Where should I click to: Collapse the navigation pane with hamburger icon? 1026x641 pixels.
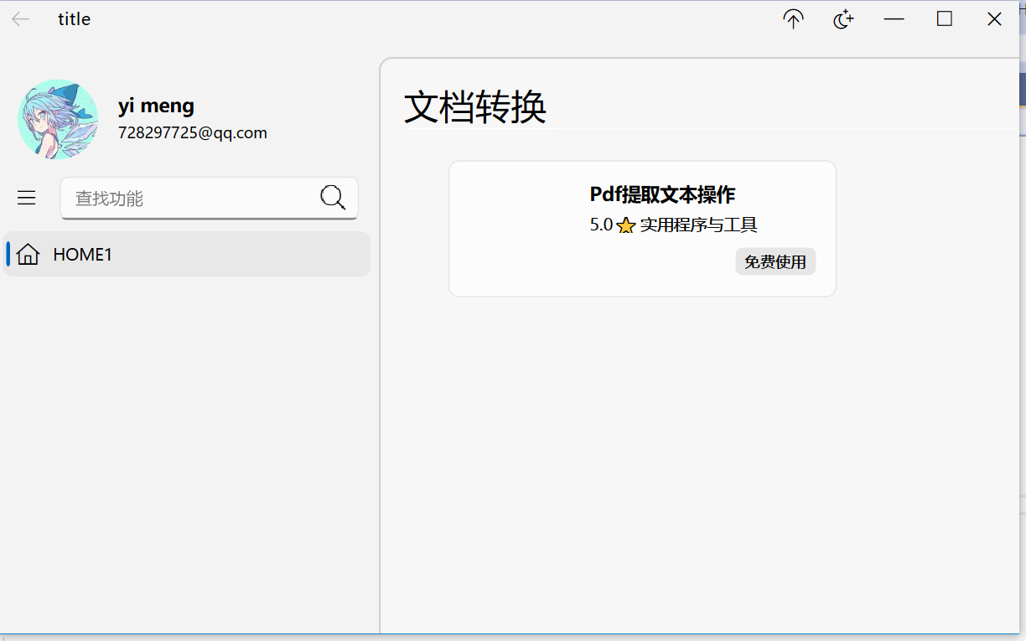27,198
